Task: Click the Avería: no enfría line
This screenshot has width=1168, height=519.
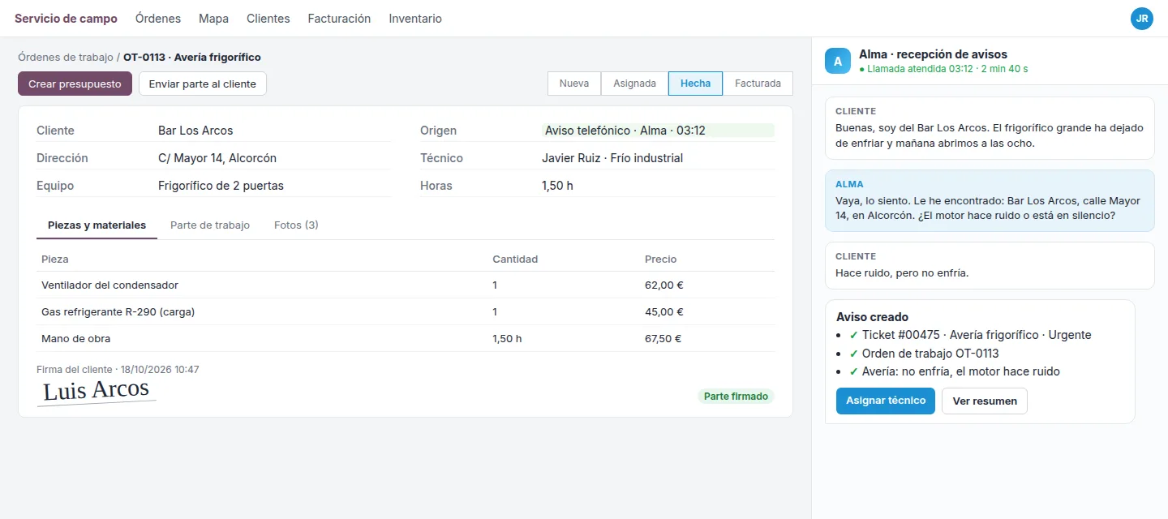Action: click(955, 371)
